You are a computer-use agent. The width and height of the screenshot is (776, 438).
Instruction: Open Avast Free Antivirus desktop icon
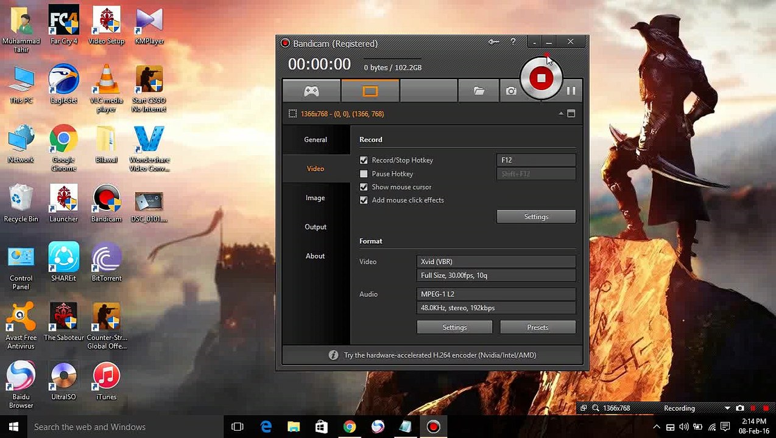coord(21,326)
